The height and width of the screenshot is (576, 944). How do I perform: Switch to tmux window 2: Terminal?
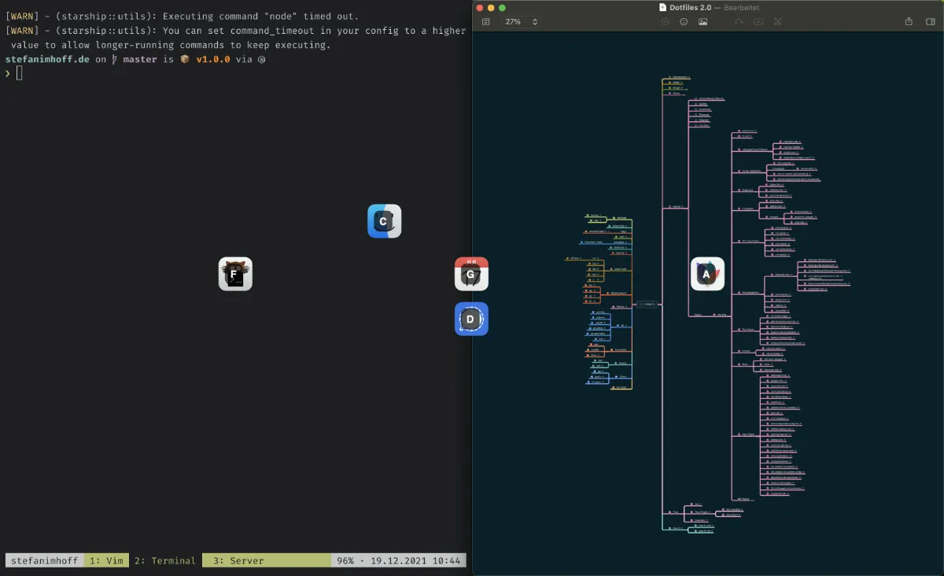coord(164,561)
